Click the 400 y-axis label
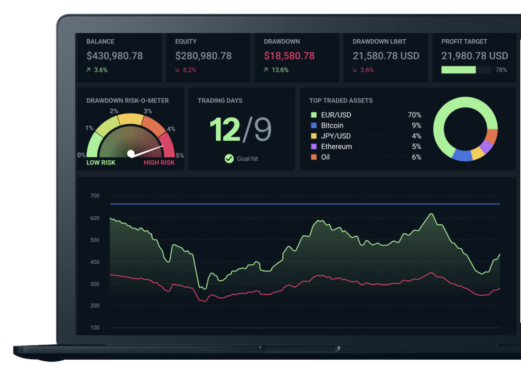 95,262
